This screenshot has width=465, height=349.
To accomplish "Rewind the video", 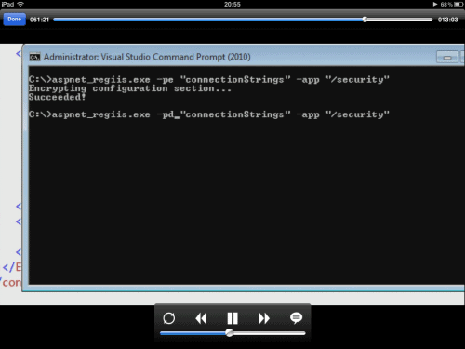I will coord(201,318).
